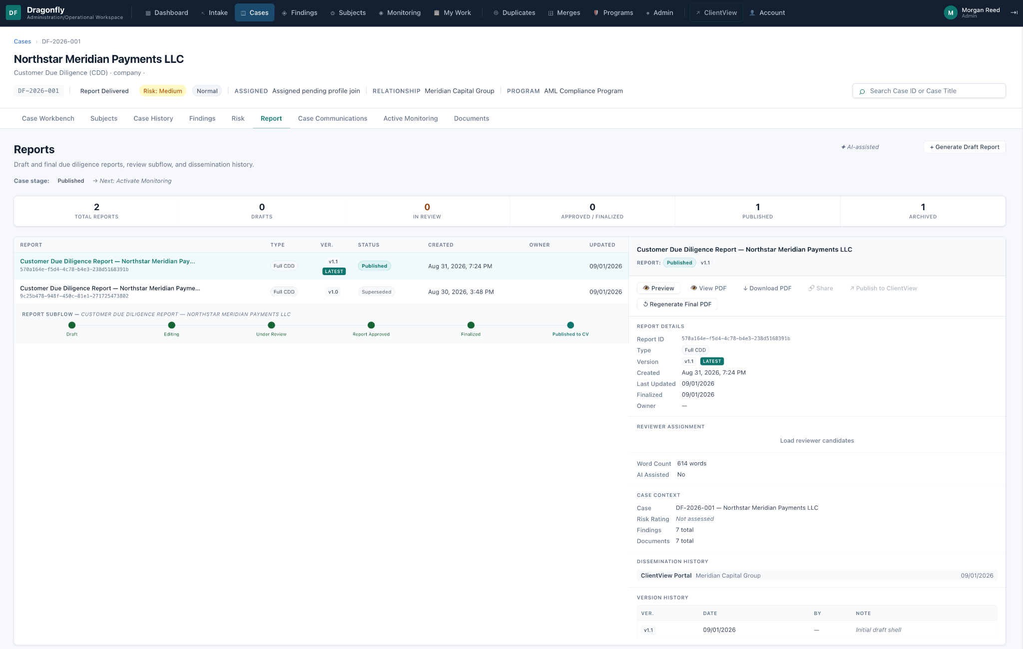
Task: Open My Work navigation item
Action: [x=452, y=12]
